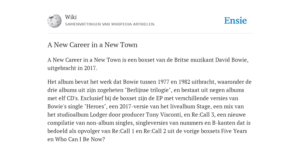This screenshot has width=300, height=150.
Task: Click the text 'uitgebracht in 2017'
Action: pyautogui.click(x=72, y=68)
